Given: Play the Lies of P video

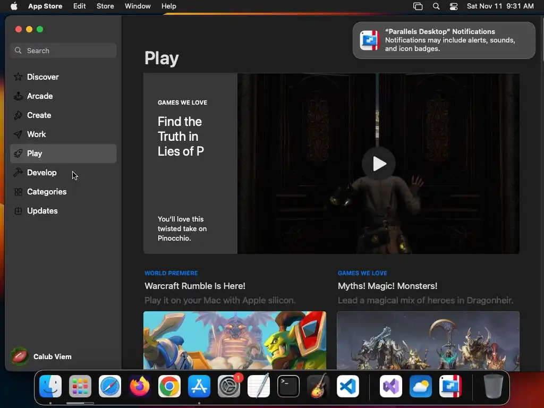Looking at the screenshot, I should click(378, 164).
